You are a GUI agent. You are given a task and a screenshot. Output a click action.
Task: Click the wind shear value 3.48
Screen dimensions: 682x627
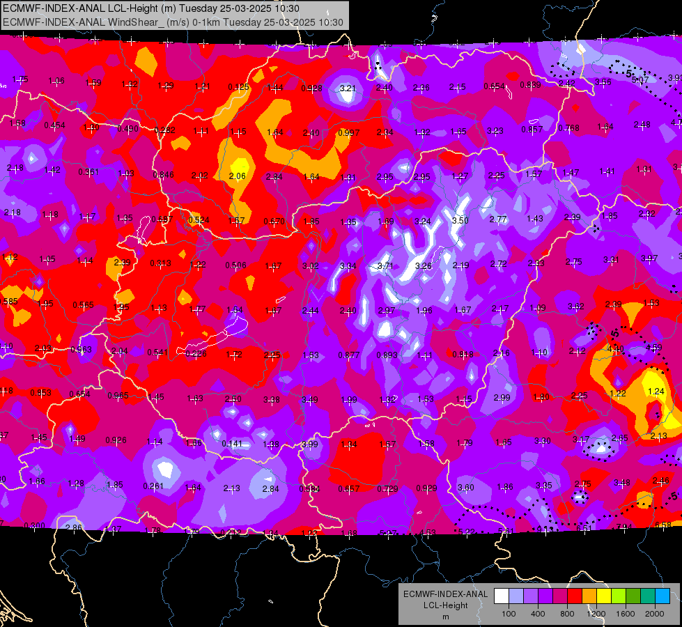621,482
